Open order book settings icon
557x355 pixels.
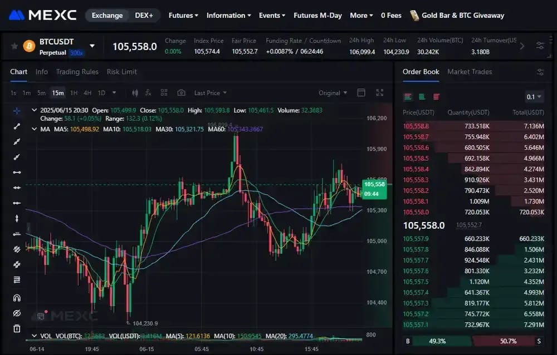[540, 72]
